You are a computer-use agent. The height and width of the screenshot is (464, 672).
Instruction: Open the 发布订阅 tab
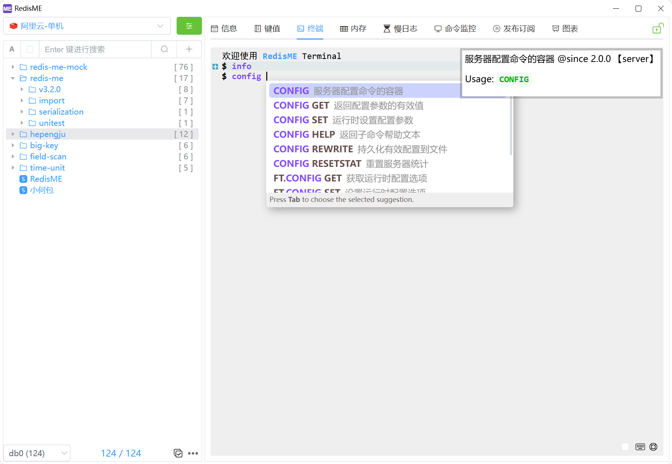(x=514, y=29)
